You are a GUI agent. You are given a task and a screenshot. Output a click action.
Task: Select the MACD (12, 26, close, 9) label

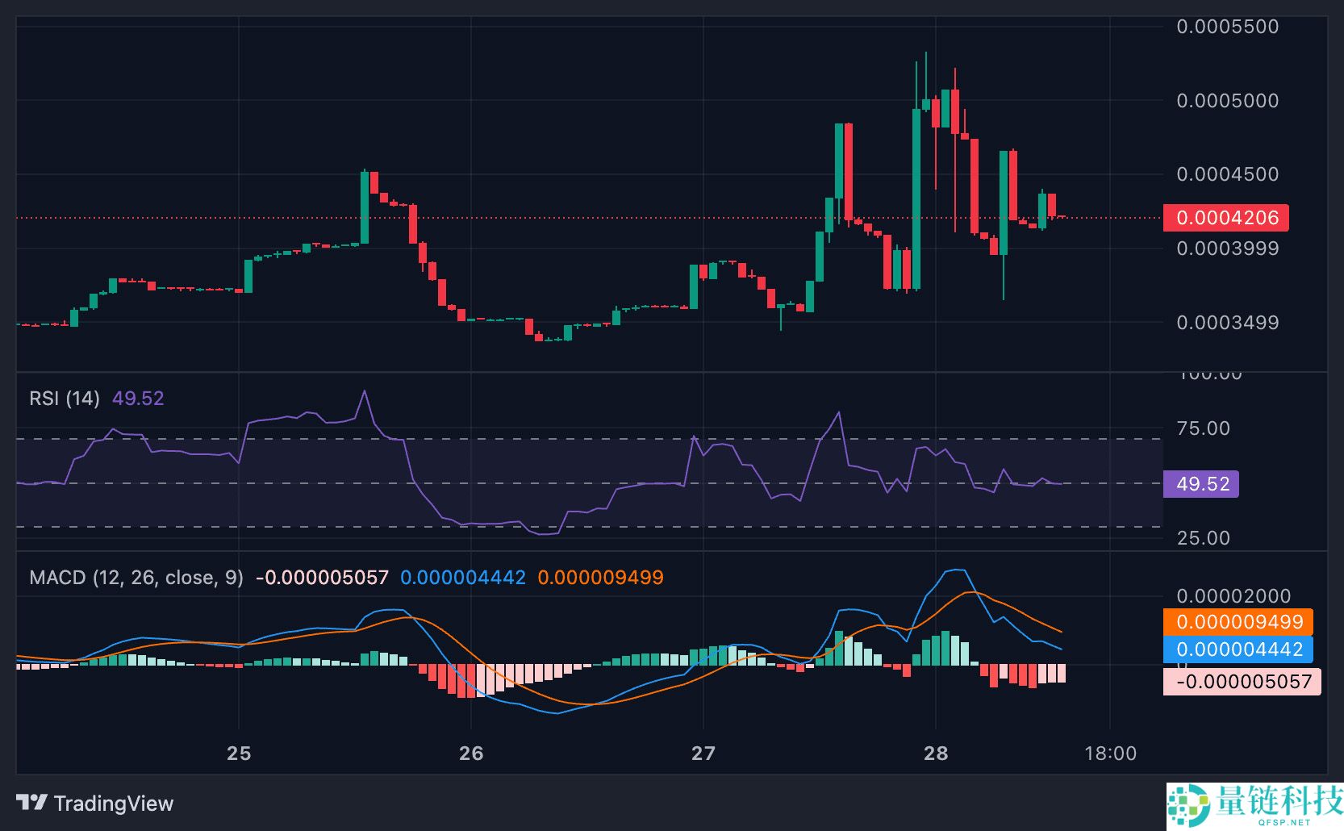137,578
